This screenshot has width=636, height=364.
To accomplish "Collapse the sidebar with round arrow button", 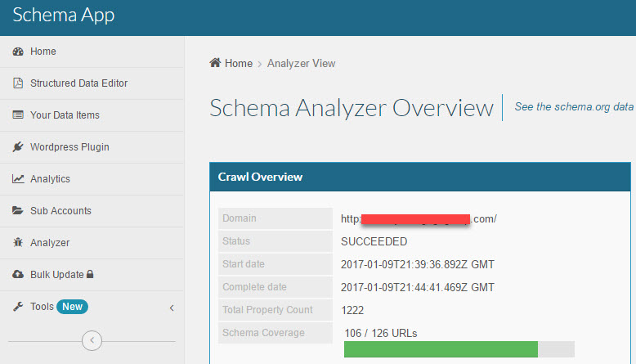I will [92, 340].
